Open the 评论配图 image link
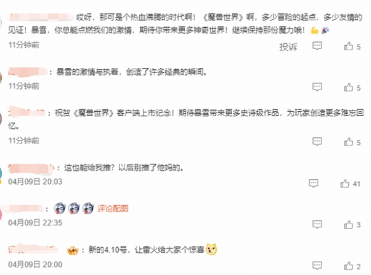 coord(113,208)
